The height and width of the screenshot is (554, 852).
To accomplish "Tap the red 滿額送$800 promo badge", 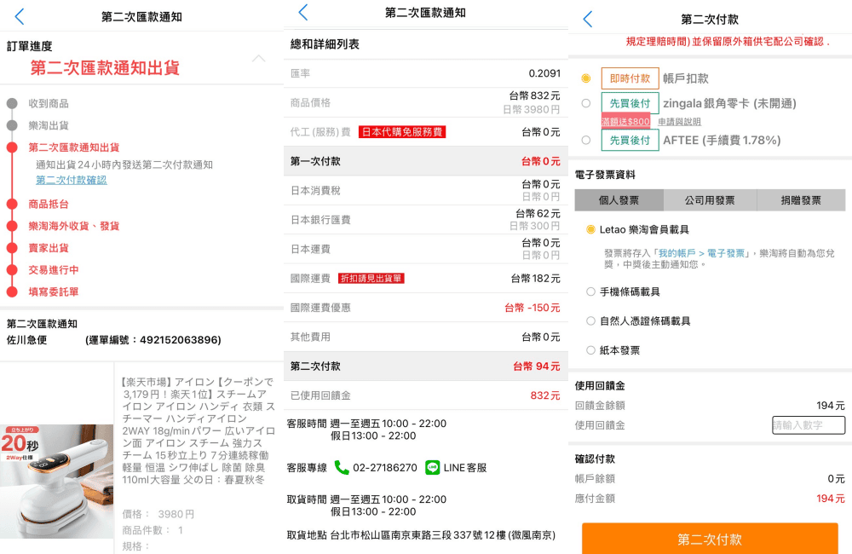I will [625, 121].
